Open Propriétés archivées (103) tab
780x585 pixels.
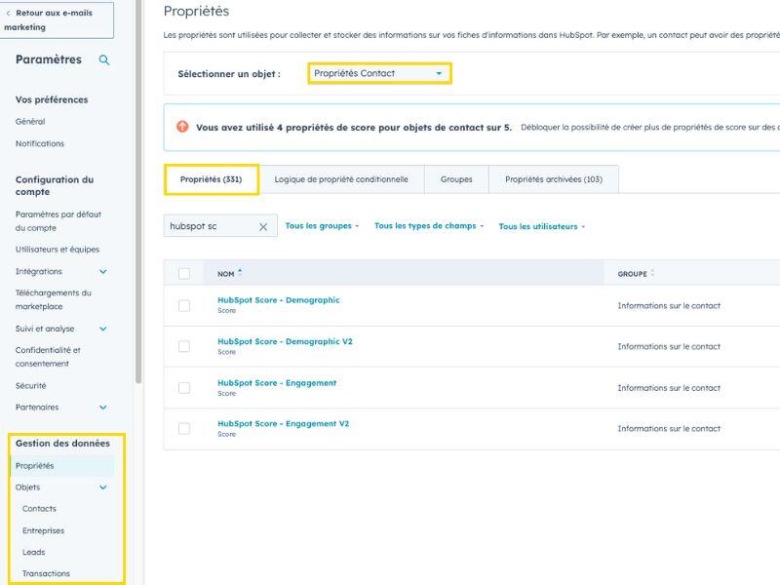point(554,179)
